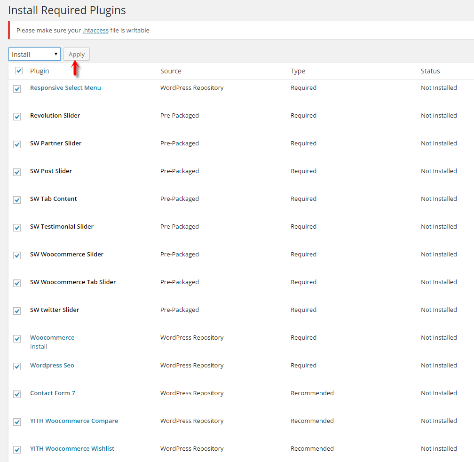Select the SW twitter Slider plugin name
Screen dimensions: 474x462
pos(55,310)
